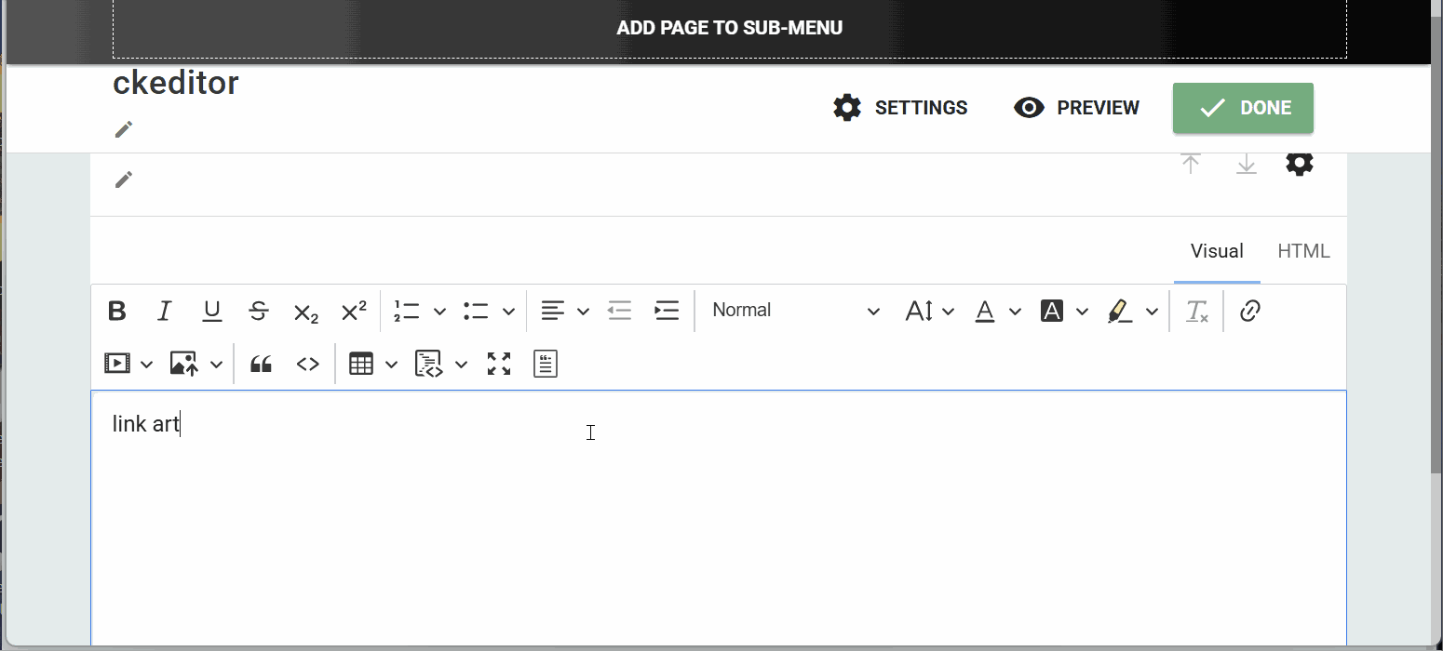The height and width of the screenshot is (651, 1443).
Task: Insert a bulleted list
Action: point(476,311)
